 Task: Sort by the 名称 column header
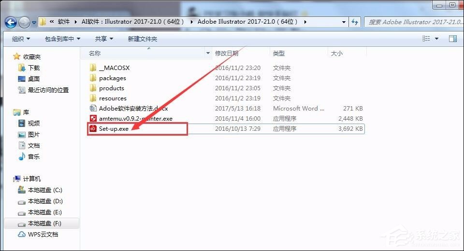95,53
